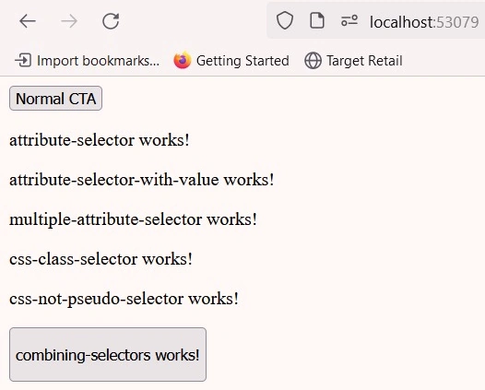Show site information via page icon
This screenshot has height=390, width=485.
pos(317,20)
